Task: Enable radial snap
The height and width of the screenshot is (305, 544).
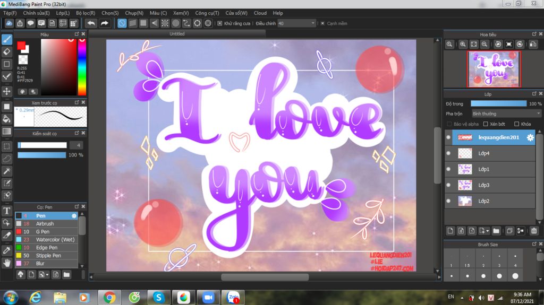Action: click(x=165, y=23)
